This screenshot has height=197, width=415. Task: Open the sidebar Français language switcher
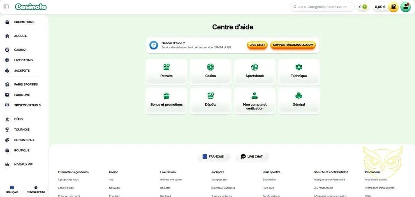(x=12, y=190)
